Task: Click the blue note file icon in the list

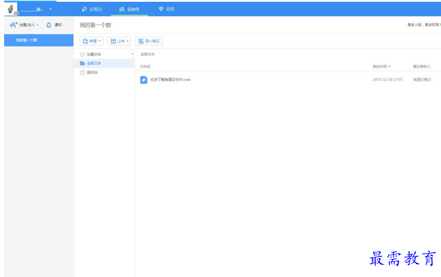Action: (143, 80)
